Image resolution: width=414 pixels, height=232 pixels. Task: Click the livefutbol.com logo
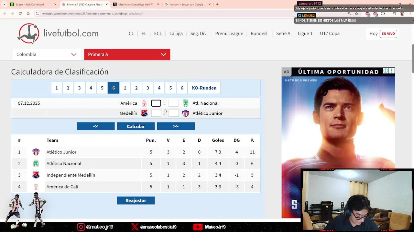pyautogui.click(x=58, y=34)
